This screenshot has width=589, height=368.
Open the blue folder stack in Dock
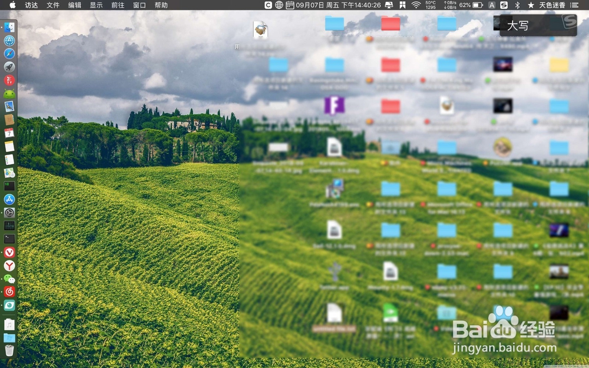(9, 337)
